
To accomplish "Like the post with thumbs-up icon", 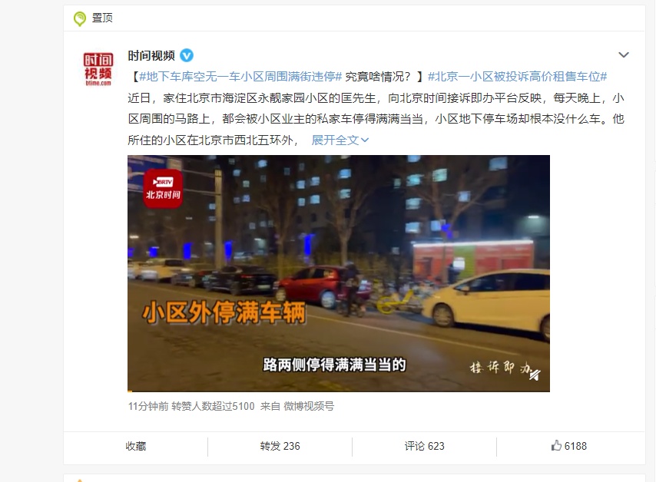I will [569, 446].
